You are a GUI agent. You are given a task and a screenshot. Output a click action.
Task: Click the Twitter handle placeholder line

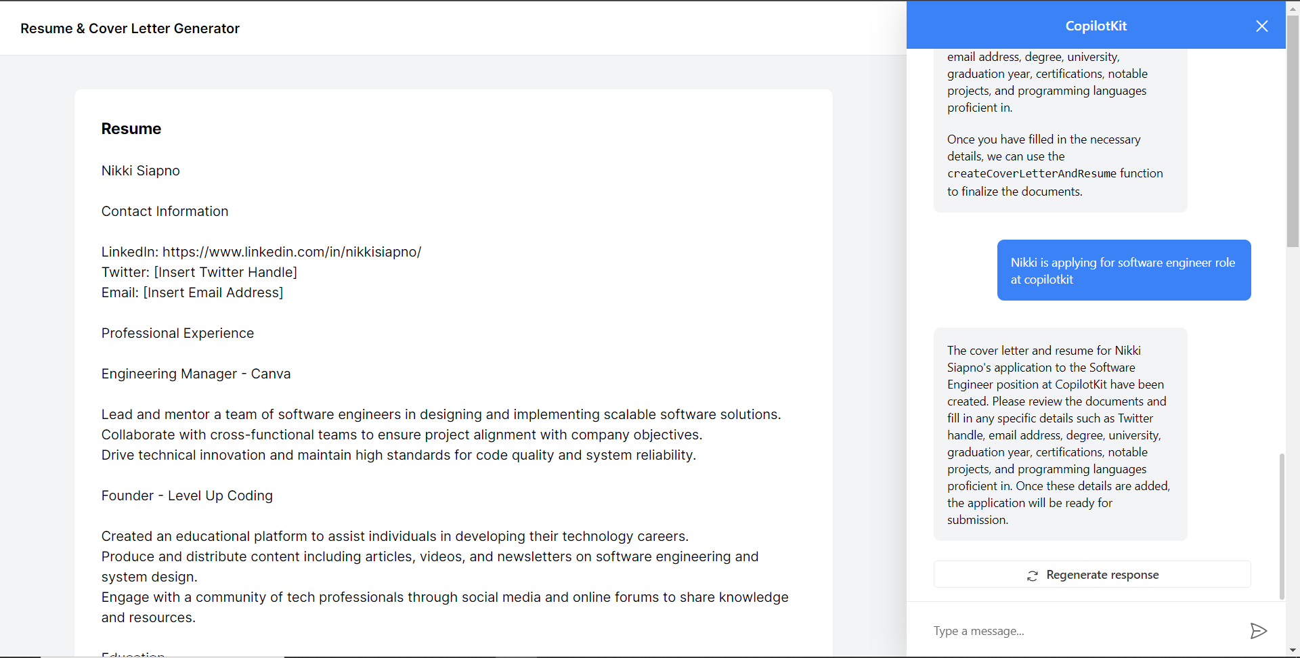[199, 272]
